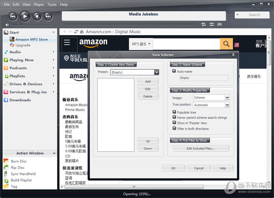Click the Audio music note icon
Image resolution: width=274 pixels, height=198 pixels.
click(6, 52)
